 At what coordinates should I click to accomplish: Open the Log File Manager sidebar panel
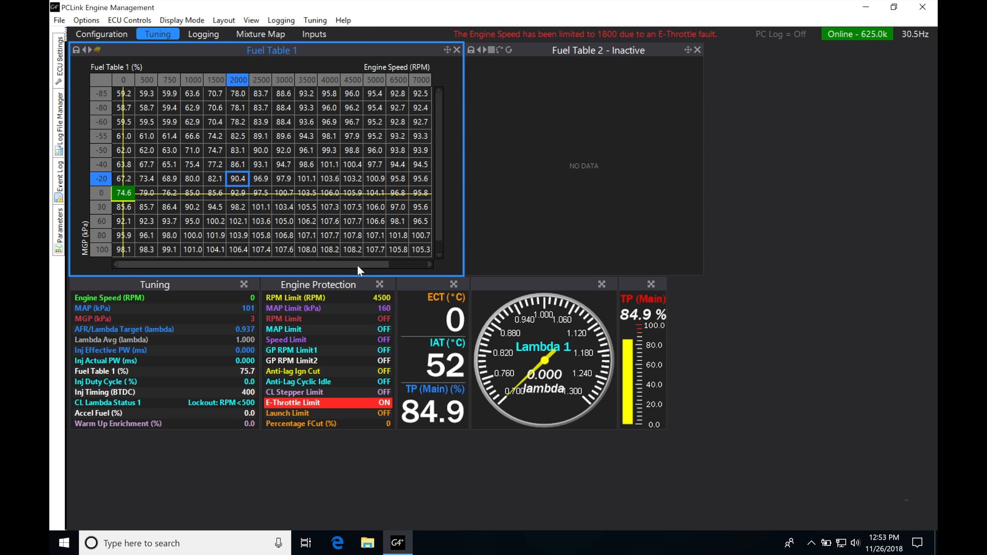59,123
